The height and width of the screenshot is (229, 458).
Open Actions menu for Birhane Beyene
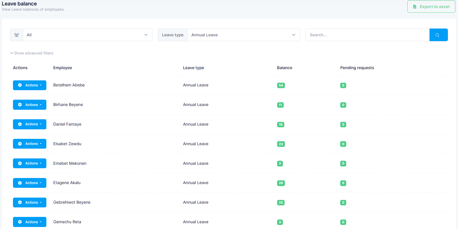click(x=30, y=105)
